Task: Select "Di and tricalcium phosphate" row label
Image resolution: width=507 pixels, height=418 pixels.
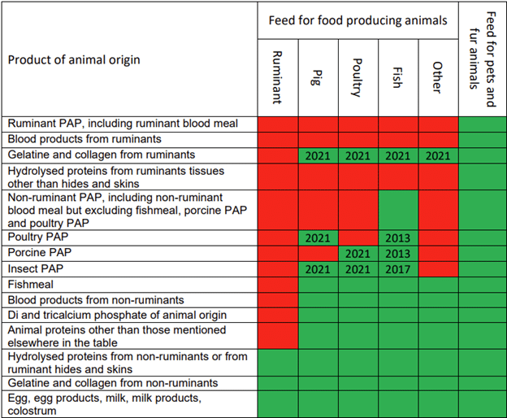Action: click(110, 315)
